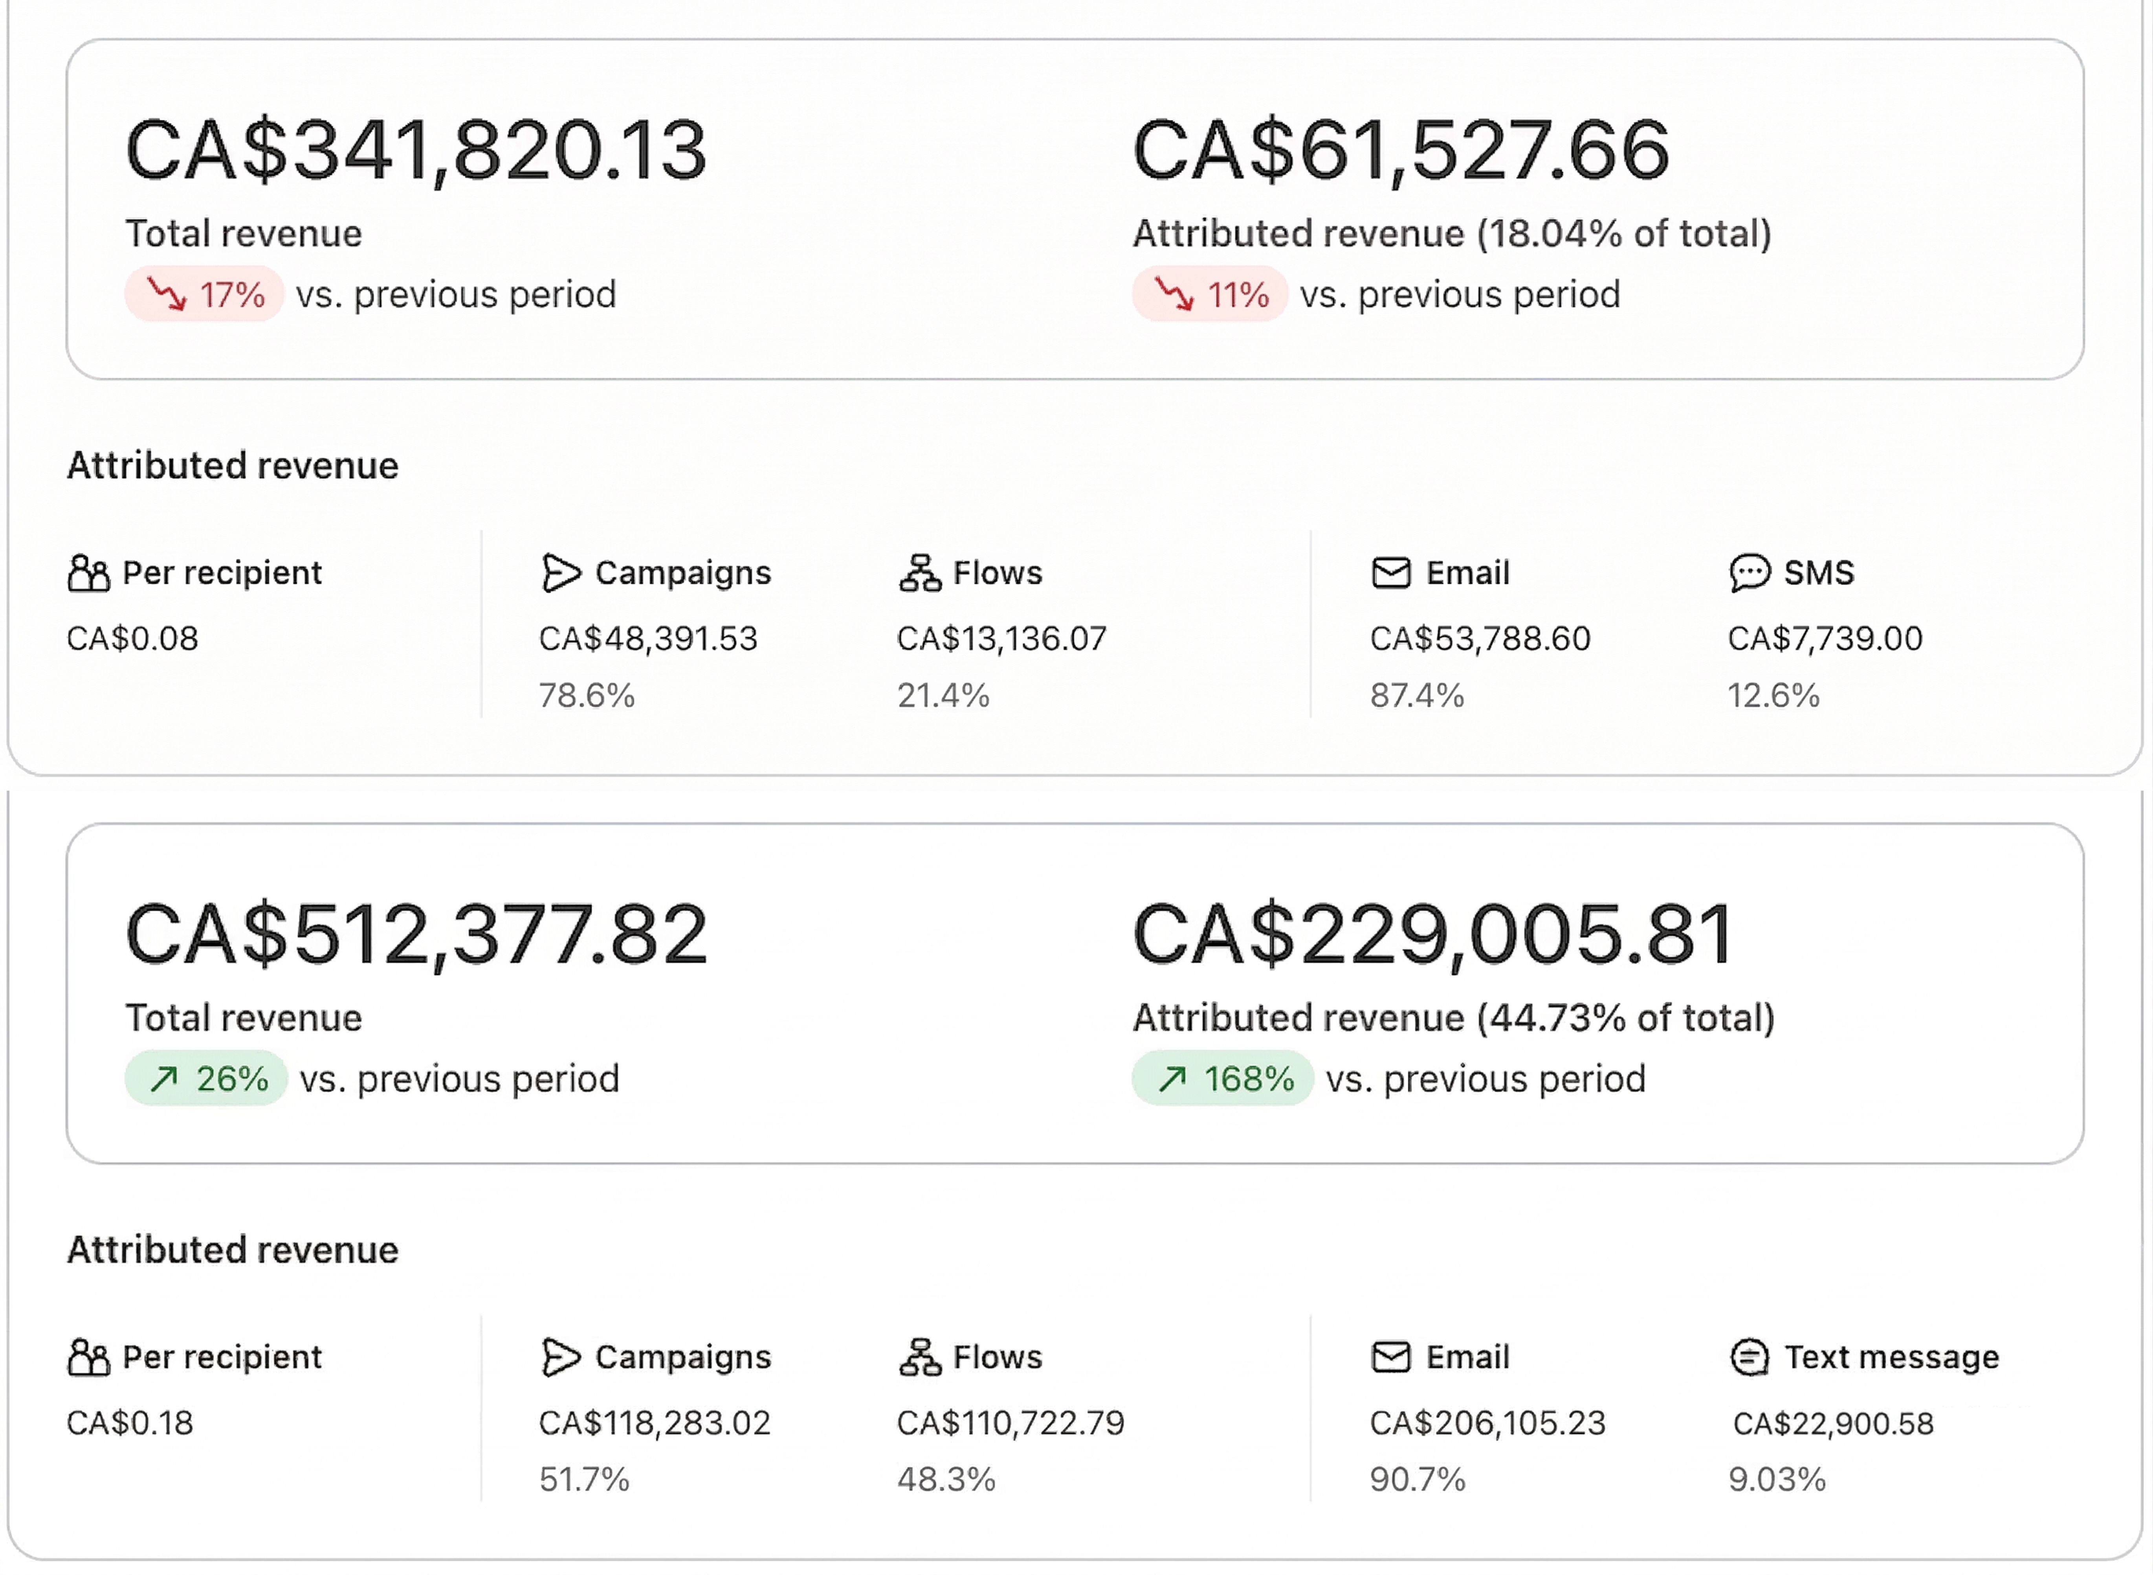Click the green 26% increase badge

[x=205, y=1078]
